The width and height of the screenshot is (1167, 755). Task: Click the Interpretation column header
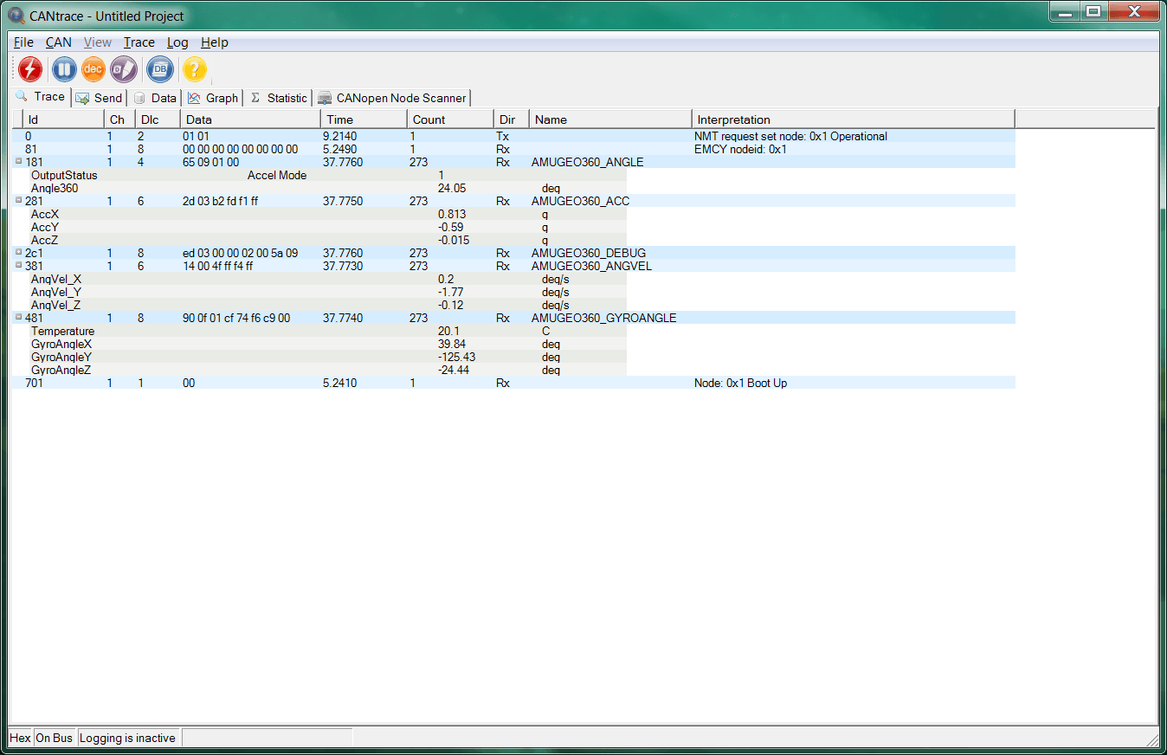pyautogui.click(x=854, y=119)
